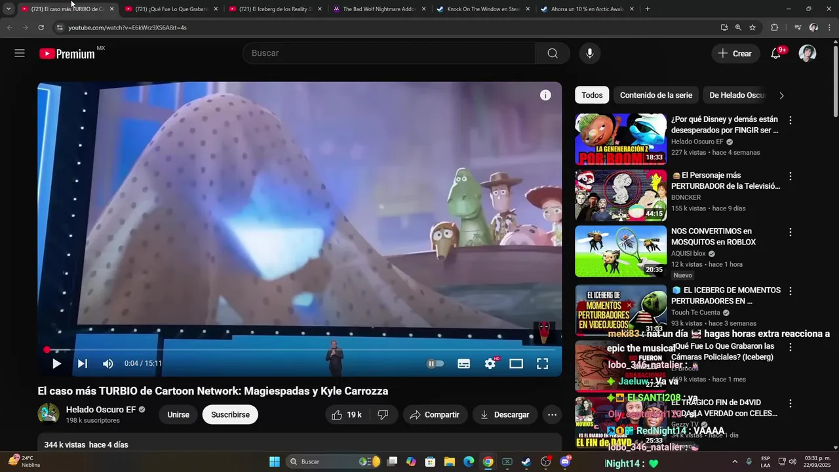Reload the page
This screenshot has width=839, height=472.
coord(41,28)
